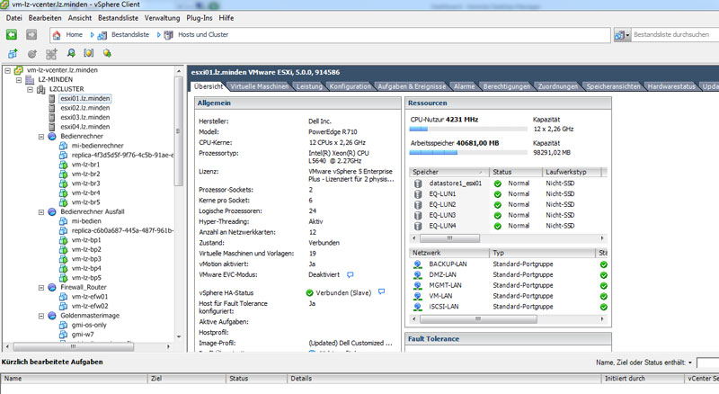The image size is (719, 394).
Task: Click the sixth toolbar icon with key
Action: tap(107, 53)
